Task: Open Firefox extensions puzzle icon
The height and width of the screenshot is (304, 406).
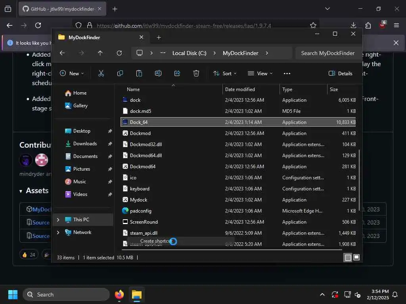Action: point(368,25)
